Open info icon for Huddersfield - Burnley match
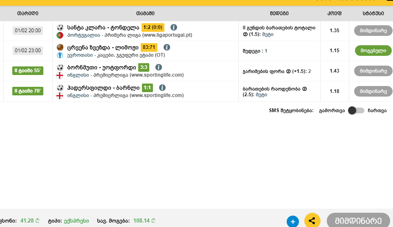 (162, 88)
